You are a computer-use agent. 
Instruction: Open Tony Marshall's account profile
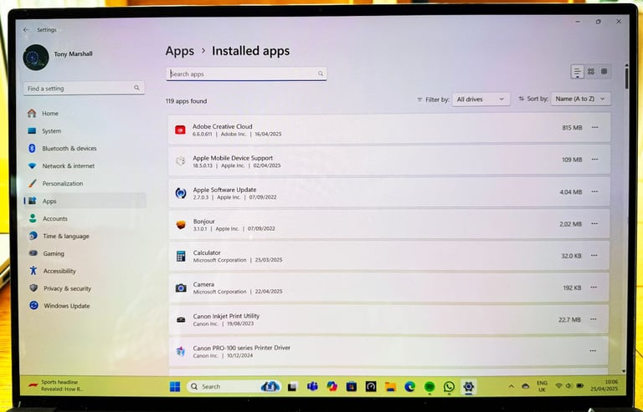59,57
